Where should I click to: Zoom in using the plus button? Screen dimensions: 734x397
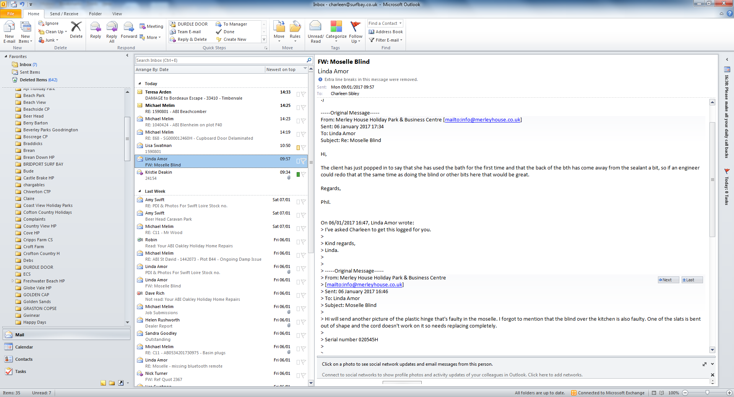click(729, 393)
